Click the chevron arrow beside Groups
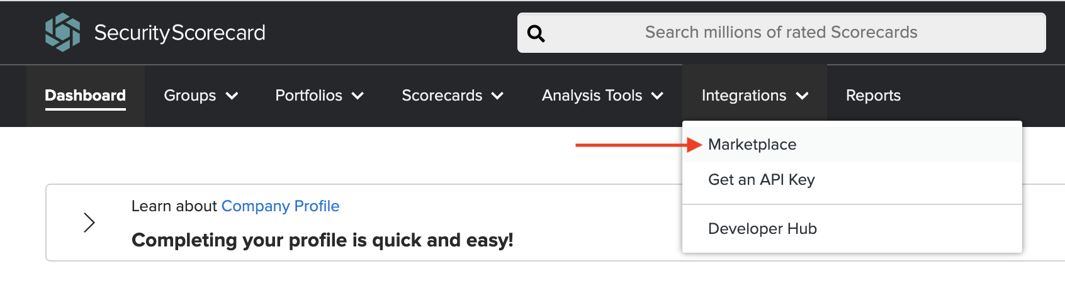Screen dimensions: 1065x298 pyautogui.click(x=232, y=96)
